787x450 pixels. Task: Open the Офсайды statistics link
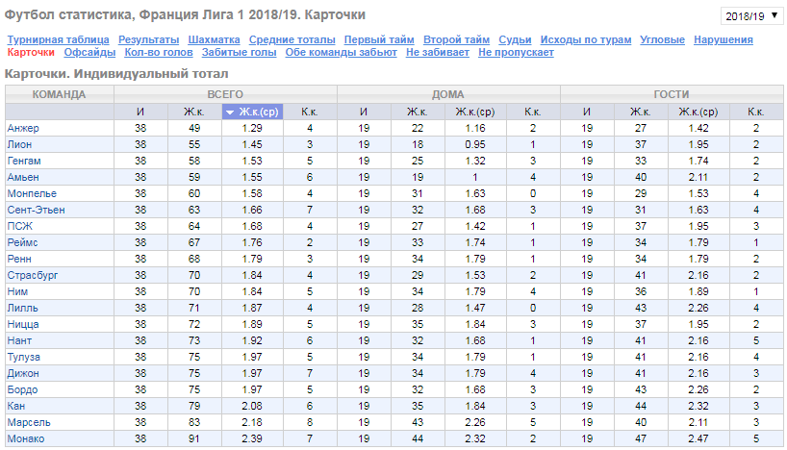click(x=89, y=52)
